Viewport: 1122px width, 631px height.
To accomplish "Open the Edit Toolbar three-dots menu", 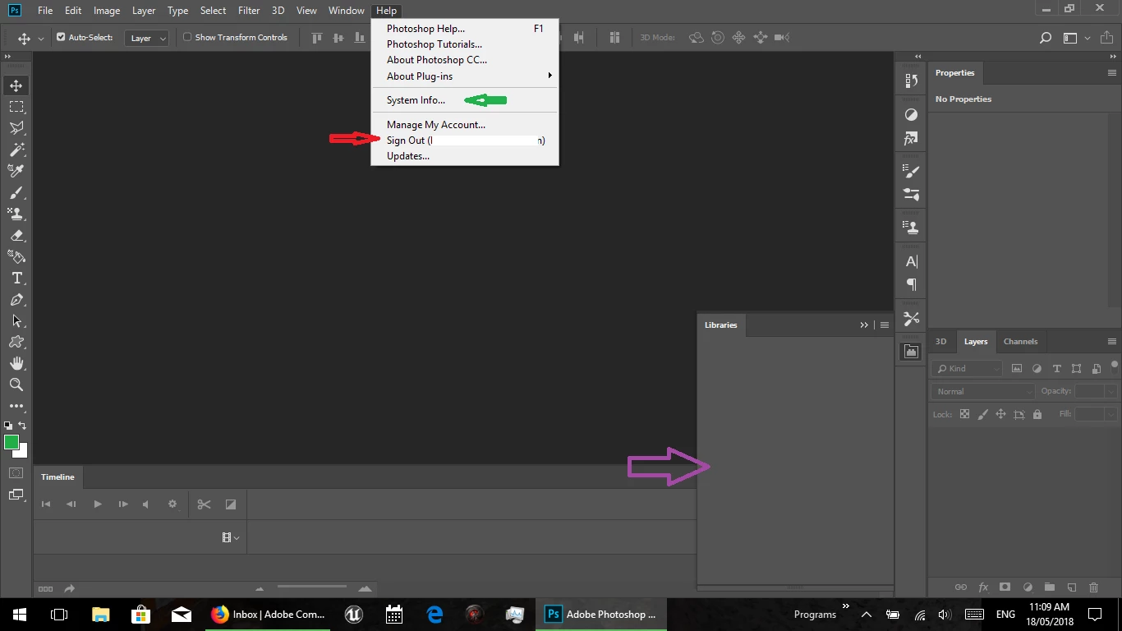I will coord(16,406).
